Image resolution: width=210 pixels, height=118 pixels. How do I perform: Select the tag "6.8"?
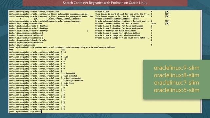63,66
